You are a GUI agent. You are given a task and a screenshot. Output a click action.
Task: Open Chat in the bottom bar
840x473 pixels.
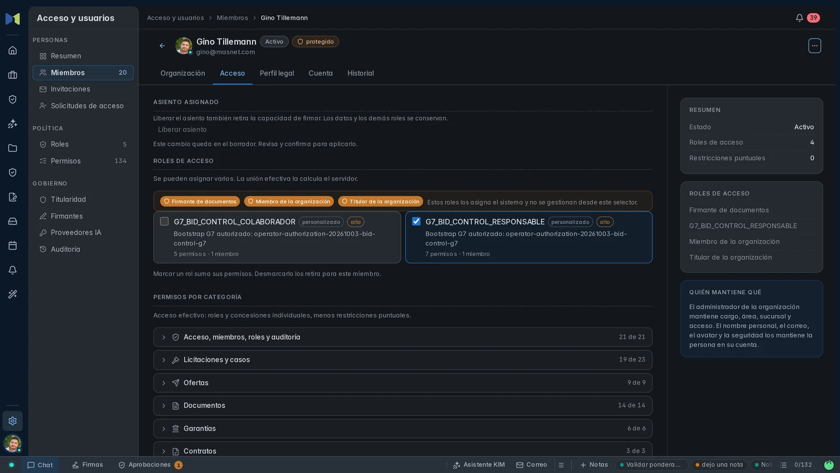click(40, 465)
